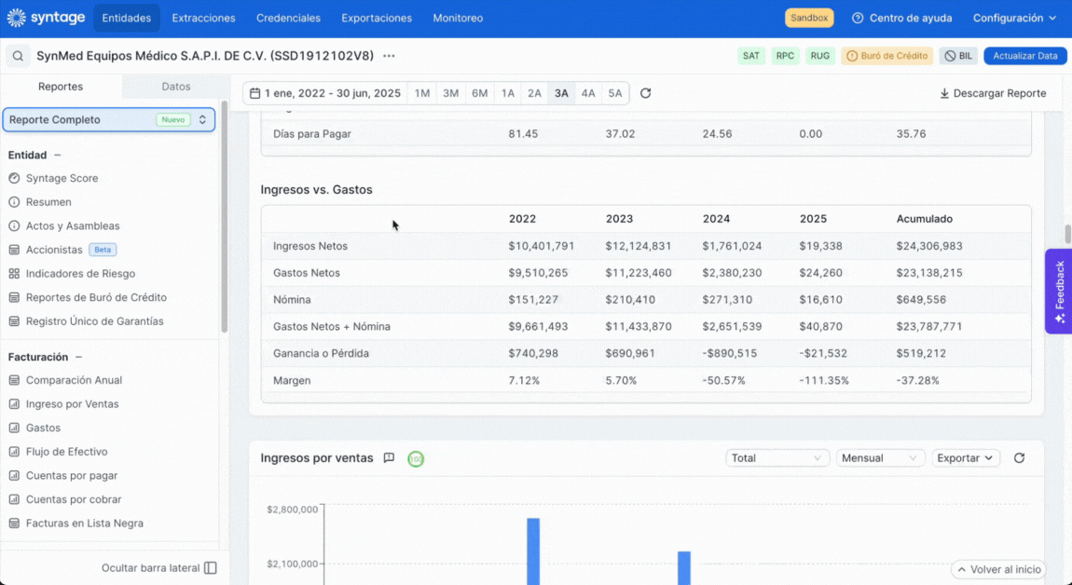Click the Actualizar Data button
Image resolution: width=1072 pixels, height=585 pixels.
[x=1024, y=56]
